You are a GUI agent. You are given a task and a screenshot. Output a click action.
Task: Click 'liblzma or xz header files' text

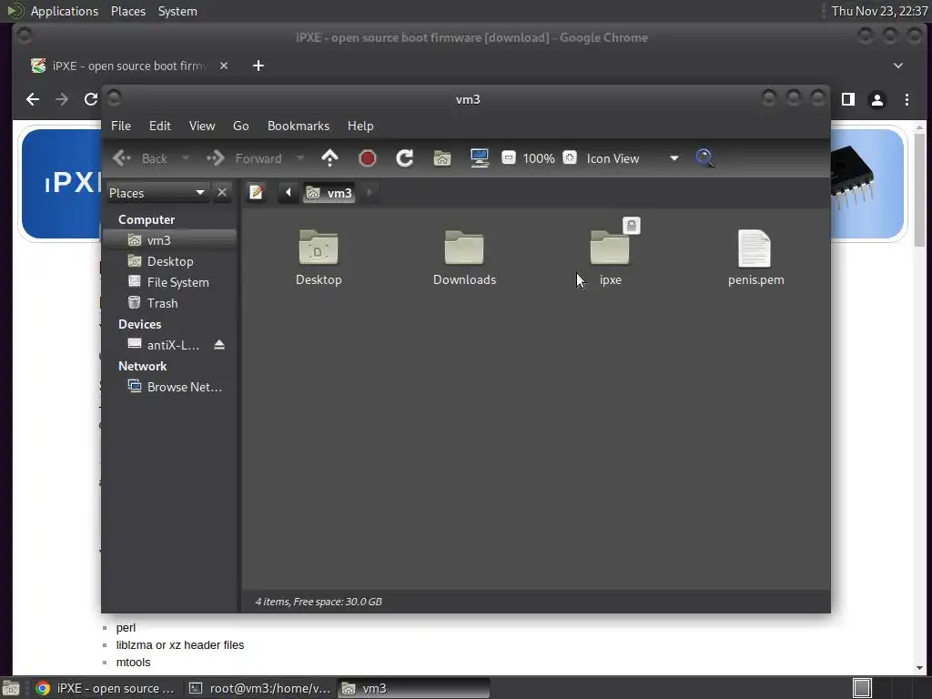pos(180,645)
